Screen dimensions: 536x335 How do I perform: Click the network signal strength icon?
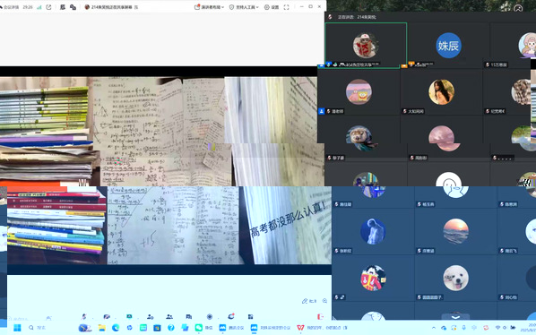pyautogui.click(x=39, y=7)
